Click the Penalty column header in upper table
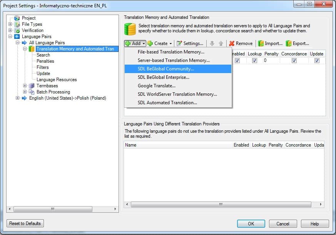This screenshot has height=235, width=336. pos(271,54)
